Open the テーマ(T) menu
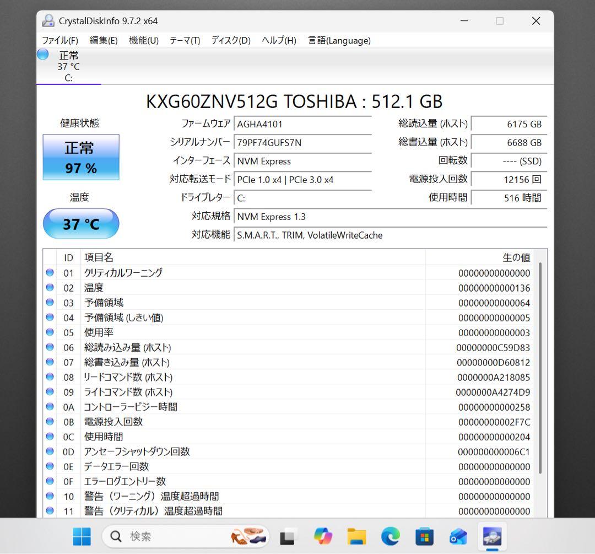The height and width of the screenshot is (554, 595). 185,40
